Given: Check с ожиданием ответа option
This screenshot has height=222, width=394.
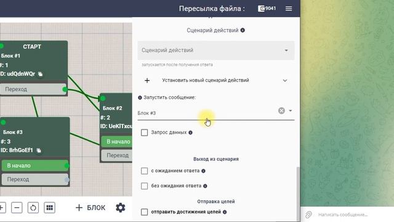Looking at the screenshot, I should pyautogui.click(x=144, y=171).
